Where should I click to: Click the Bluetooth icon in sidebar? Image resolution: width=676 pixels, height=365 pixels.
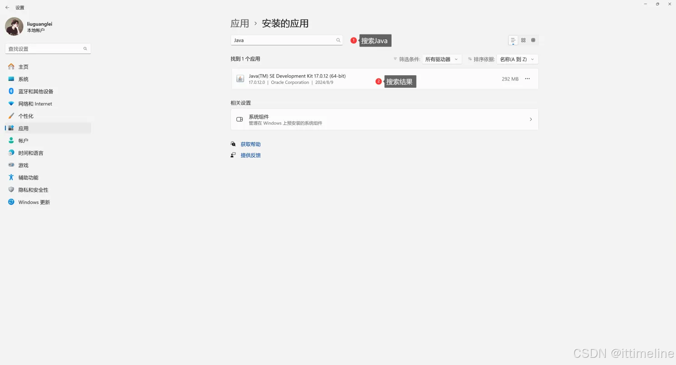coord(11,91)
